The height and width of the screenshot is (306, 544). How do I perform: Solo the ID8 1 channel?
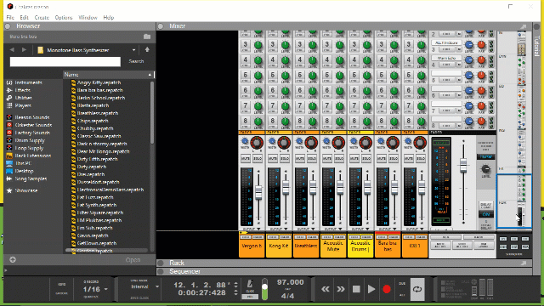click(x=421, y=159)
